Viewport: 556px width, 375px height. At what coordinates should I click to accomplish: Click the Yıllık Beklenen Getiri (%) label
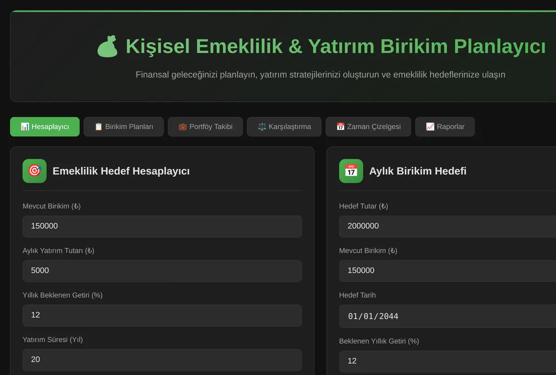[63, 295]
